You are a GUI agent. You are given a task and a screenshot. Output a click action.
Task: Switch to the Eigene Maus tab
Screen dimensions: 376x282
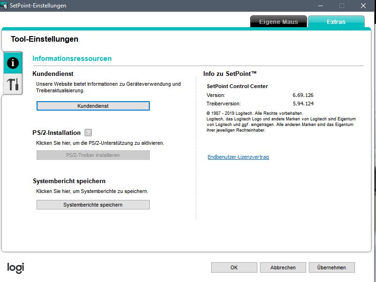278,22
